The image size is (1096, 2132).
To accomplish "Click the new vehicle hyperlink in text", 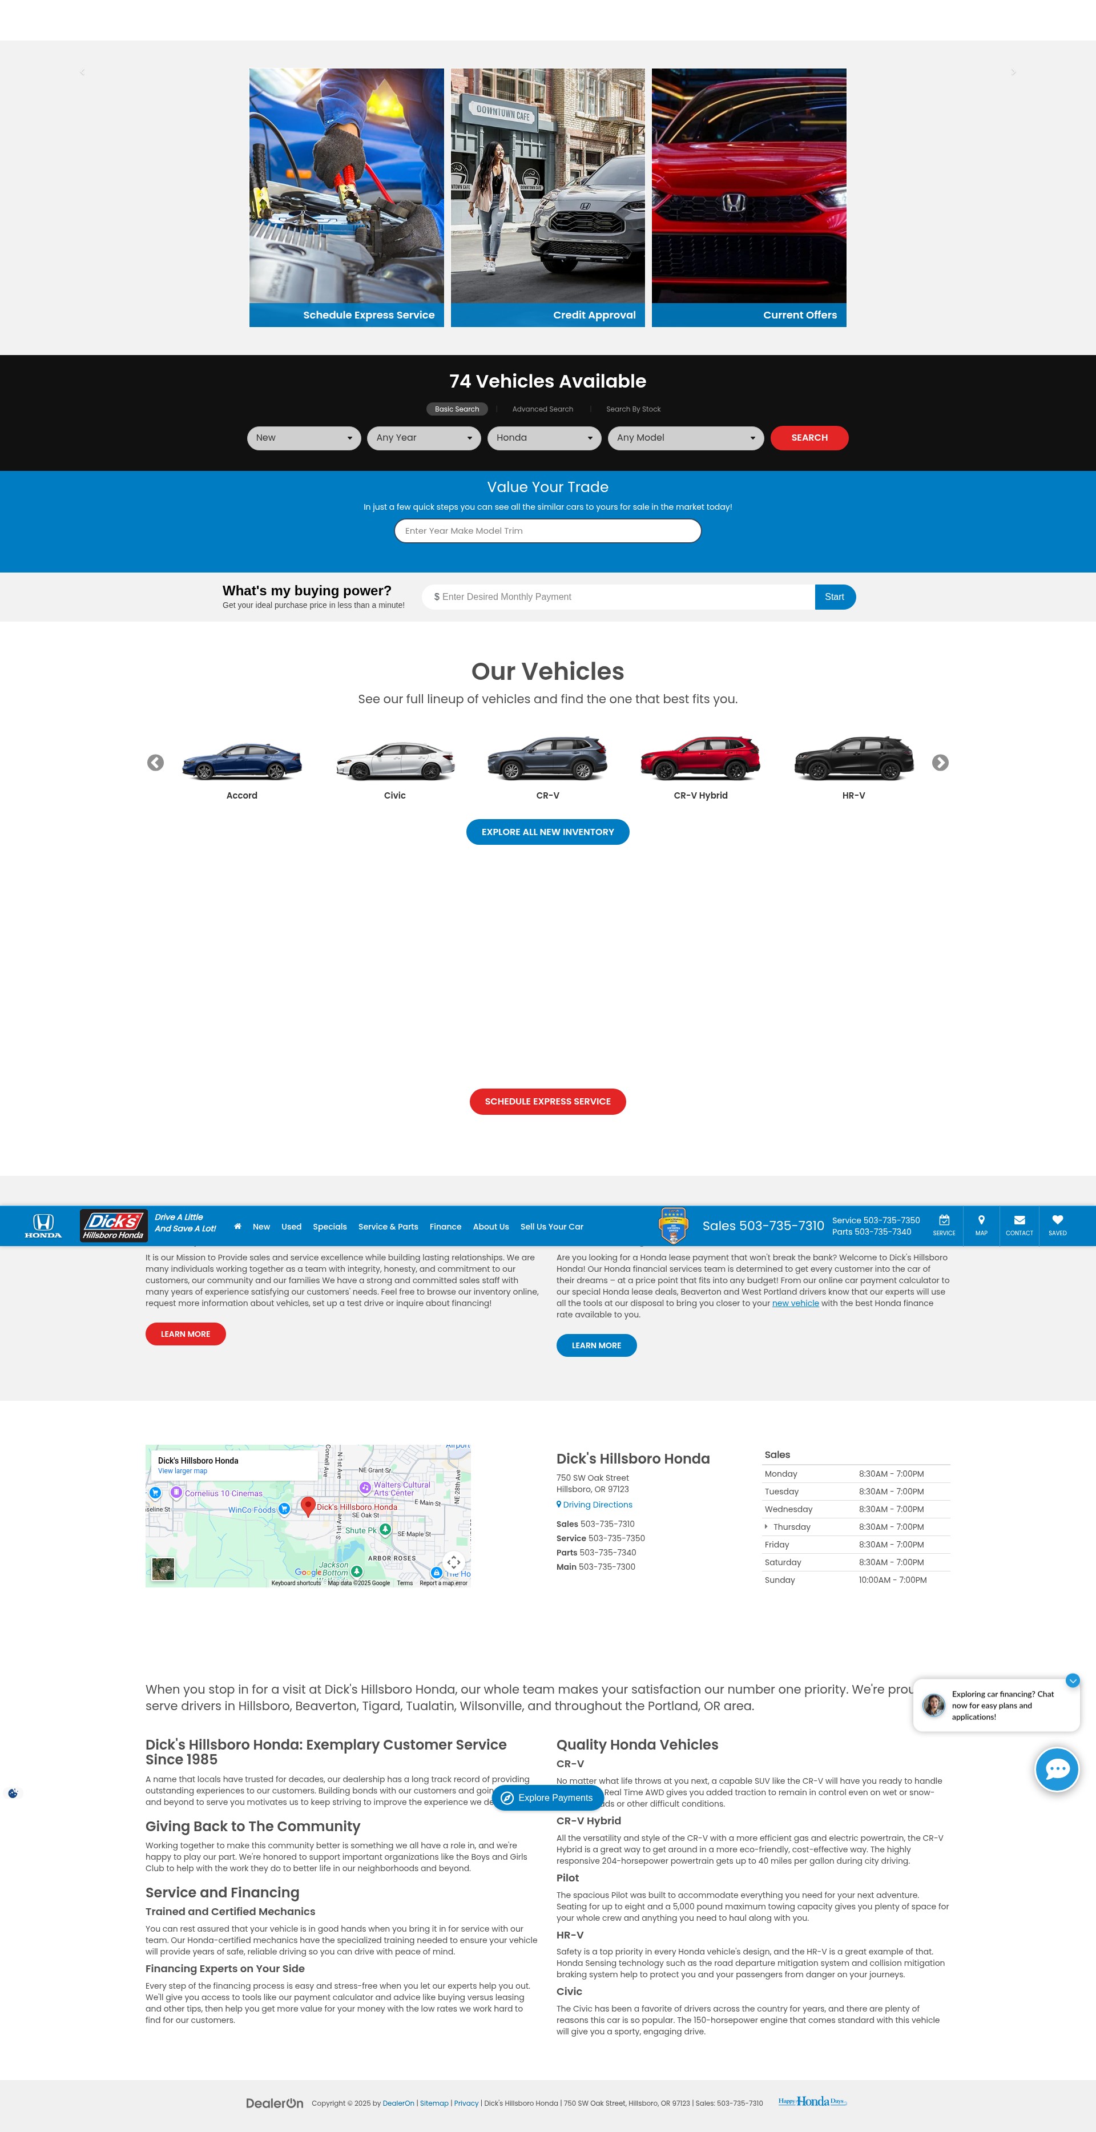I will [x=796, y=1303].
